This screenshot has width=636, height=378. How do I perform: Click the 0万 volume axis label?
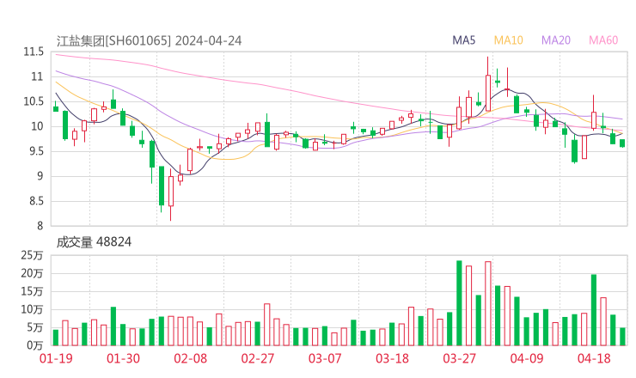click(35, 345)
